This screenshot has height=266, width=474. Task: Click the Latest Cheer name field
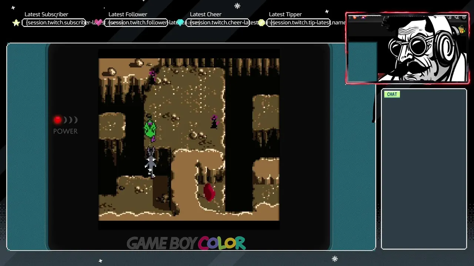[x=217, y=23]
